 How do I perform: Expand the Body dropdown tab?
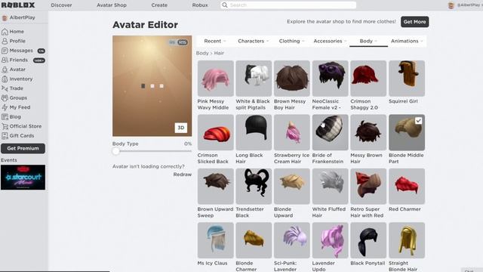pos(368,41)
